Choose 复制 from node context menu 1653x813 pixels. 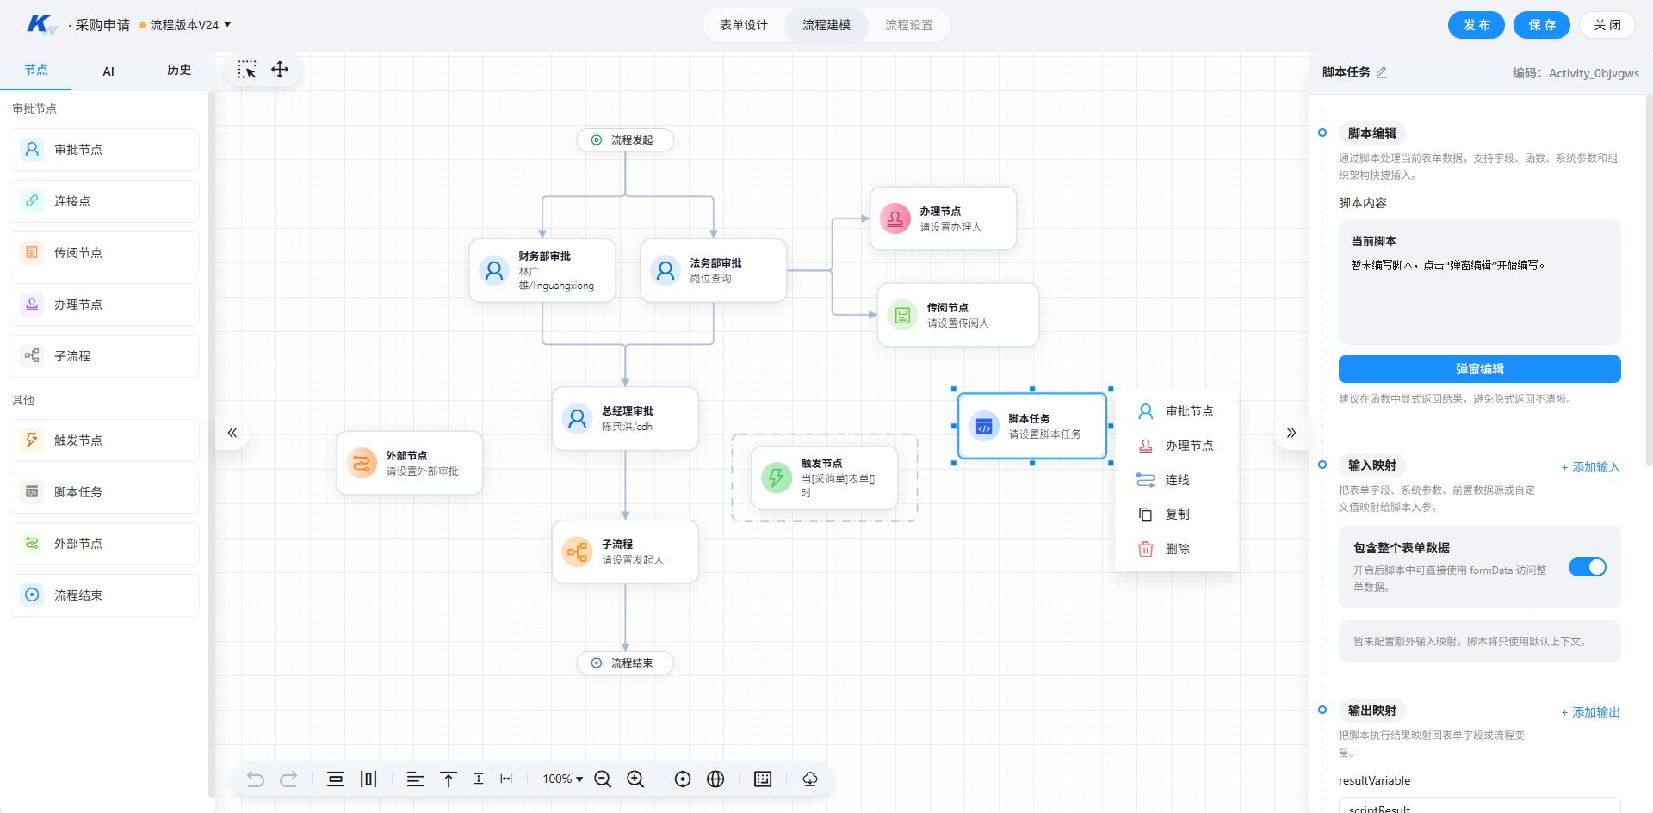tap(1177, 515)
